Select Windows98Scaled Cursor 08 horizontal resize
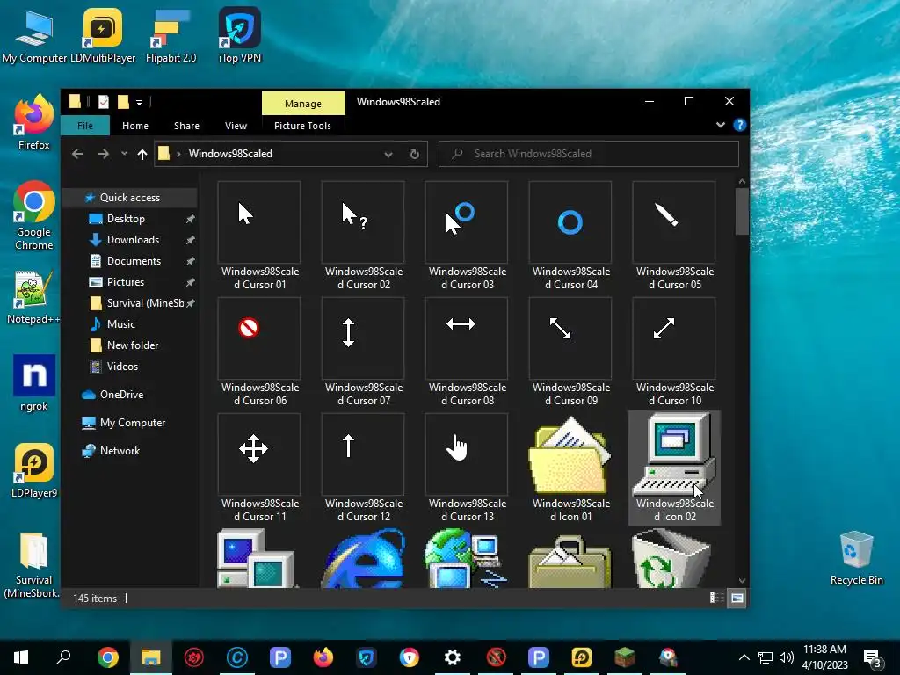The width and height of the screenshot is (900, 675). coord(467,352)
